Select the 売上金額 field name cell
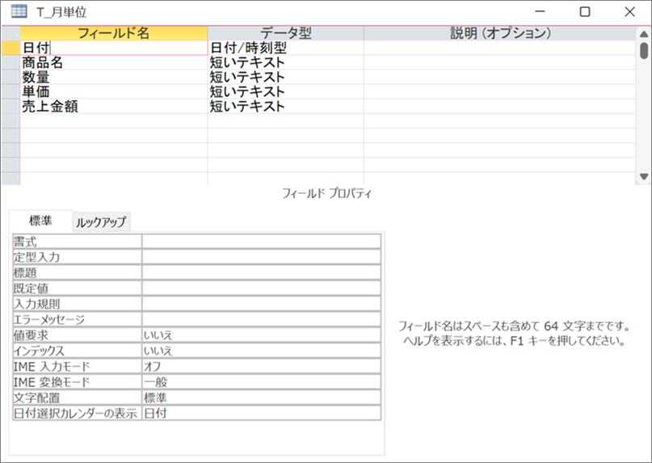Image resolution: width=652 pixels, height=463 pixels. pos(114,106)
